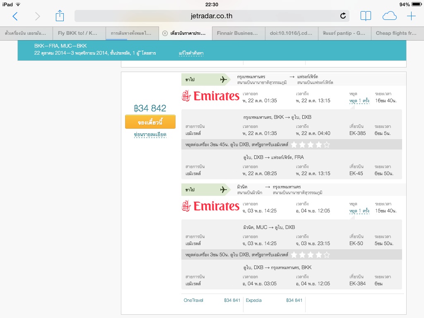Click airplane icon on Munich–Bangkok header
Screen dimensions: 424x318
(x=223, y=190)
